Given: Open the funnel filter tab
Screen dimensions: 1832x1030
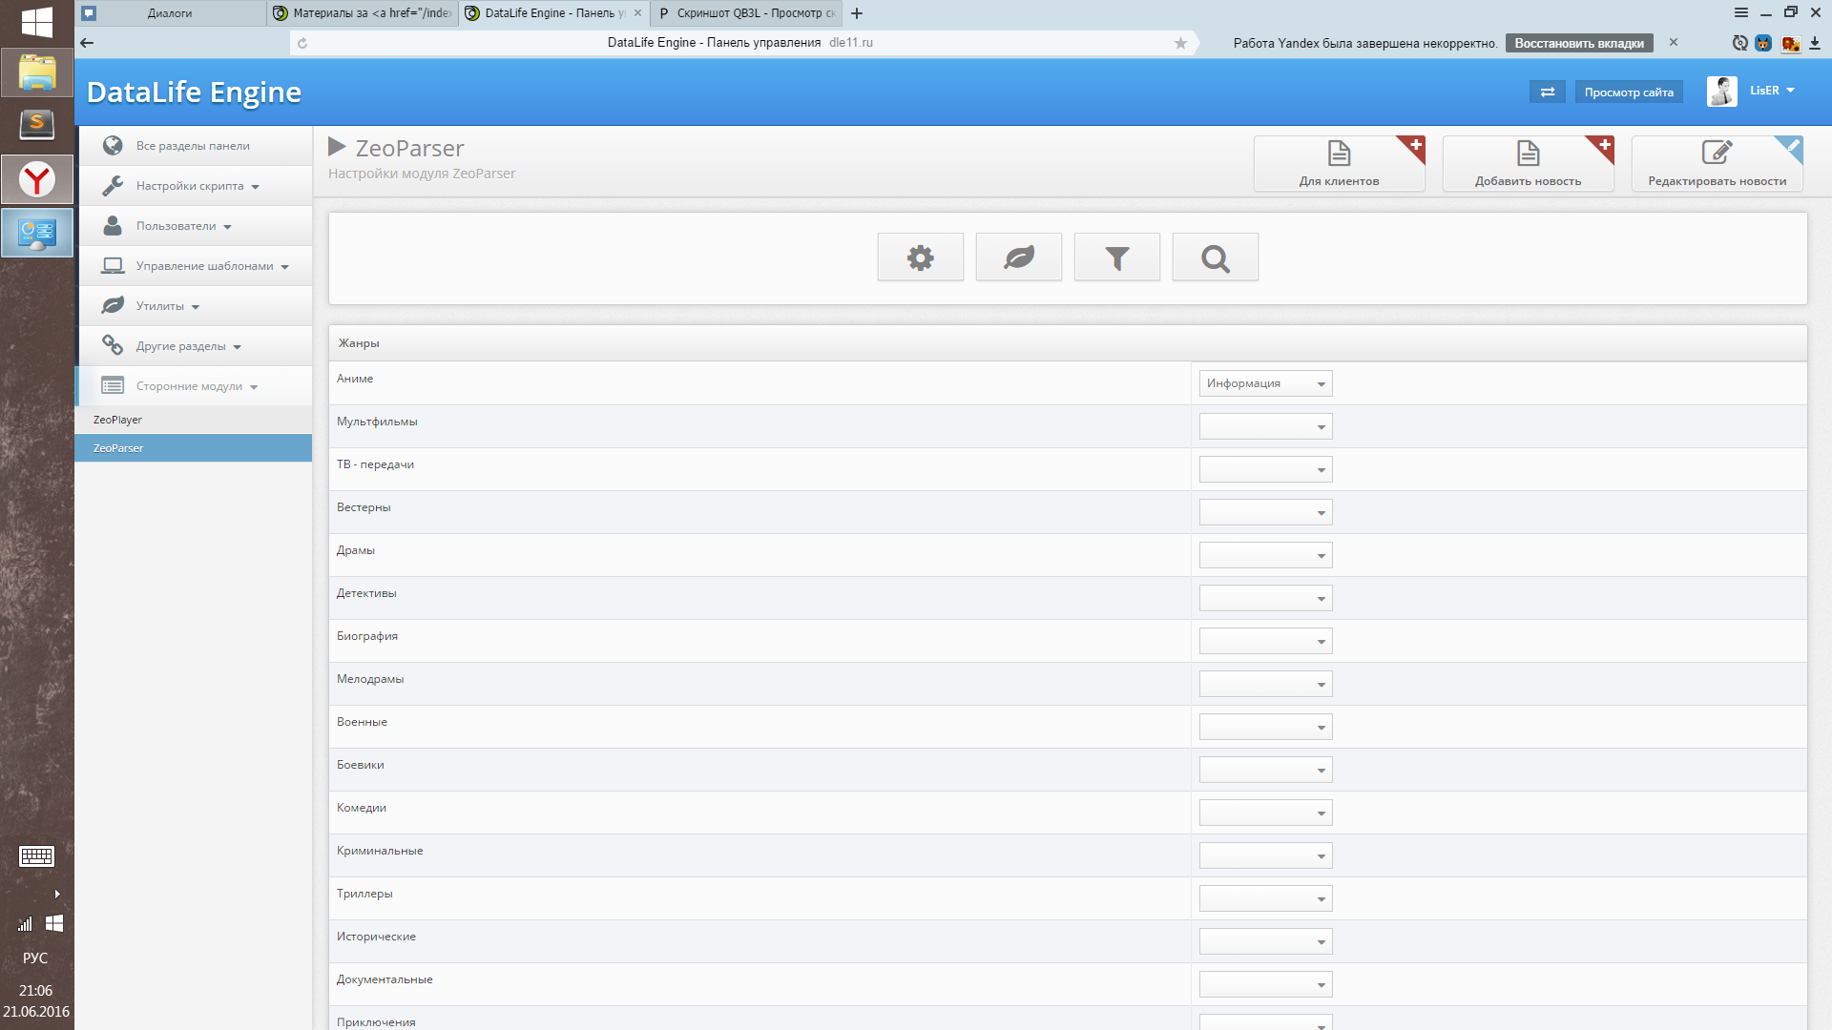Looking at the screenshot, I should coord(1116,257).
